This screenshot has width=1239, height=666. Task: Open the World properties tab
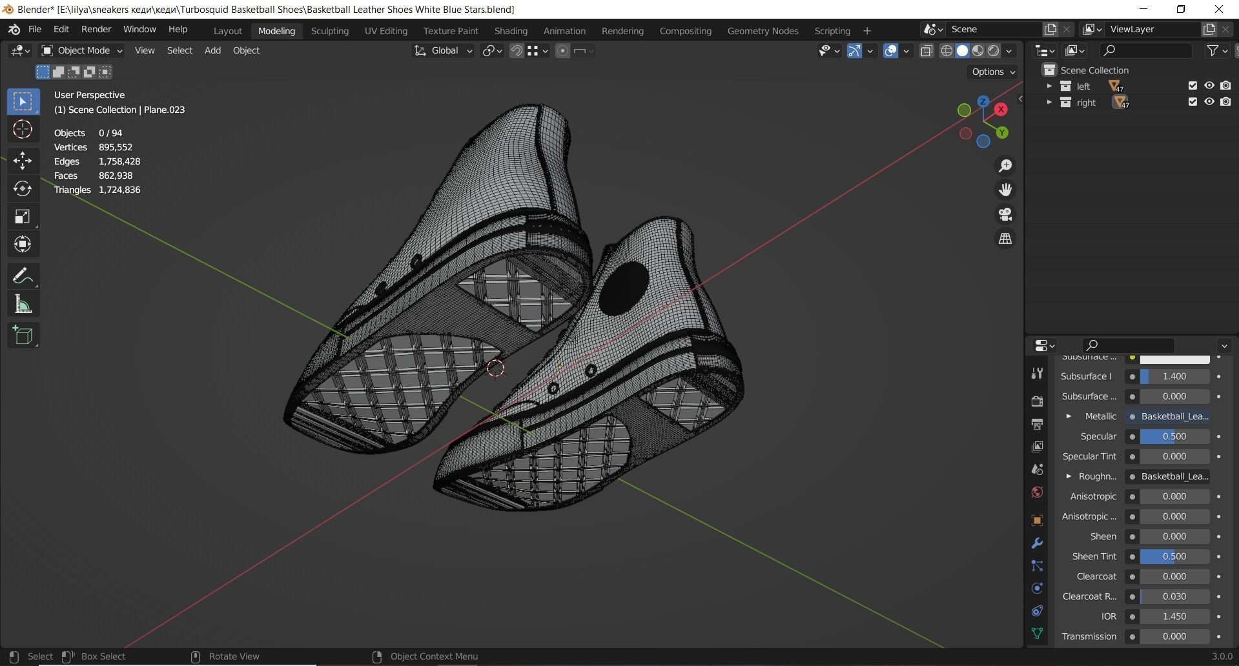click(x=1037, y=492)
